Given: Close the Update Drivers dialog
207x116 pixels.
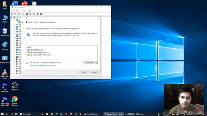Looking at the screenshot, I should tap(98, 18).
